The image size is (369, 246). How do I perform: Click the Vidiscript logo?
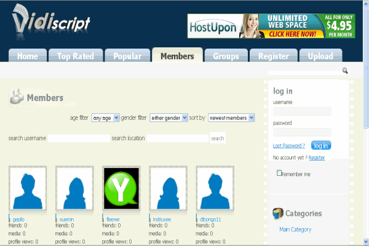(x=50, y=23)
